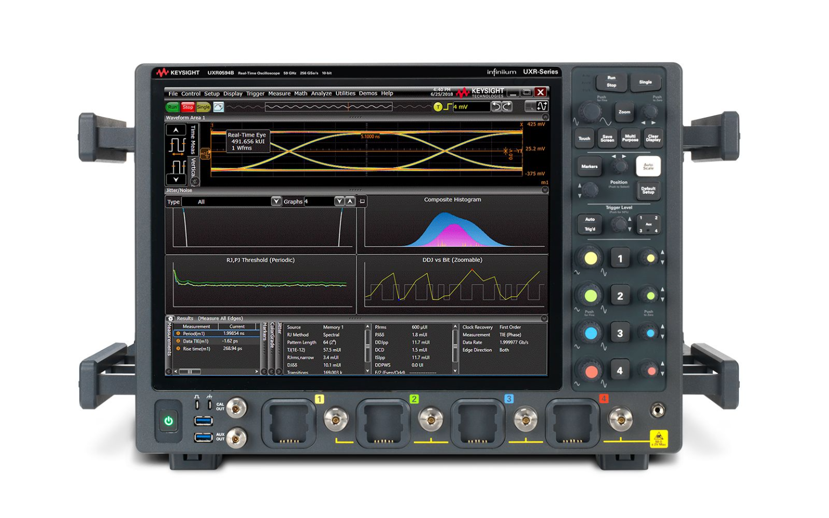This screenshot has height=518, width=829.
Task: Click the pulse width measurement icon
Action: 177,166
